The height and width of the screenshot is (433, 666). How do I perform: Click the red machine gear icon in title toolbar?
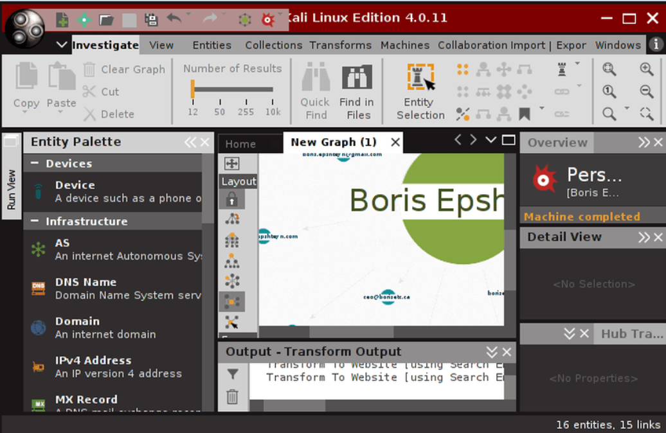click(268, 19)
